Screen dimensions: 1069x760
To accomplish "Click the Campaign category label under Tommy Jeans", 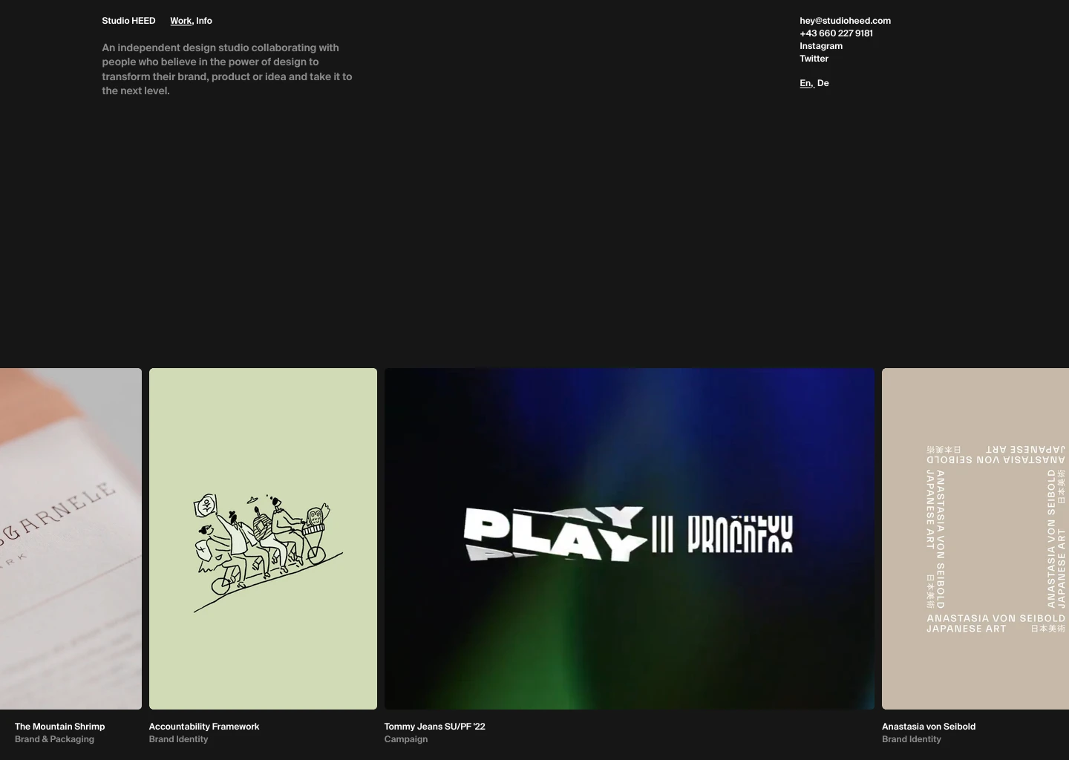I will click(406, 739).
